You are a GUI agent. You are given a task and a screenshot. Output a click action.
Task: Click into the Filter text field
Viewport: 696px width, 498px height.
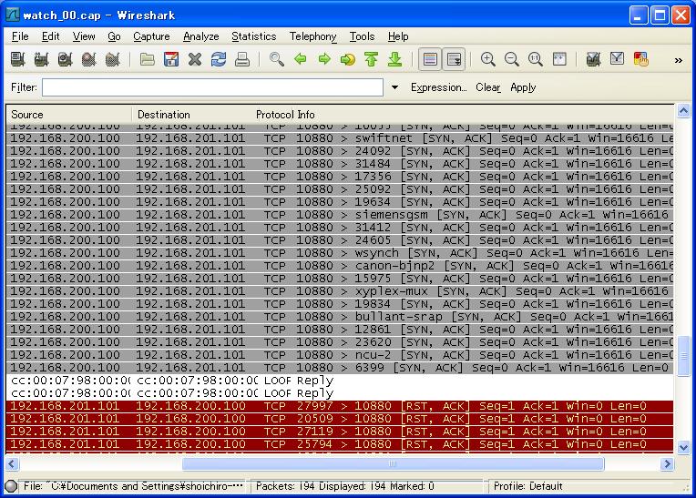(212, 87)
